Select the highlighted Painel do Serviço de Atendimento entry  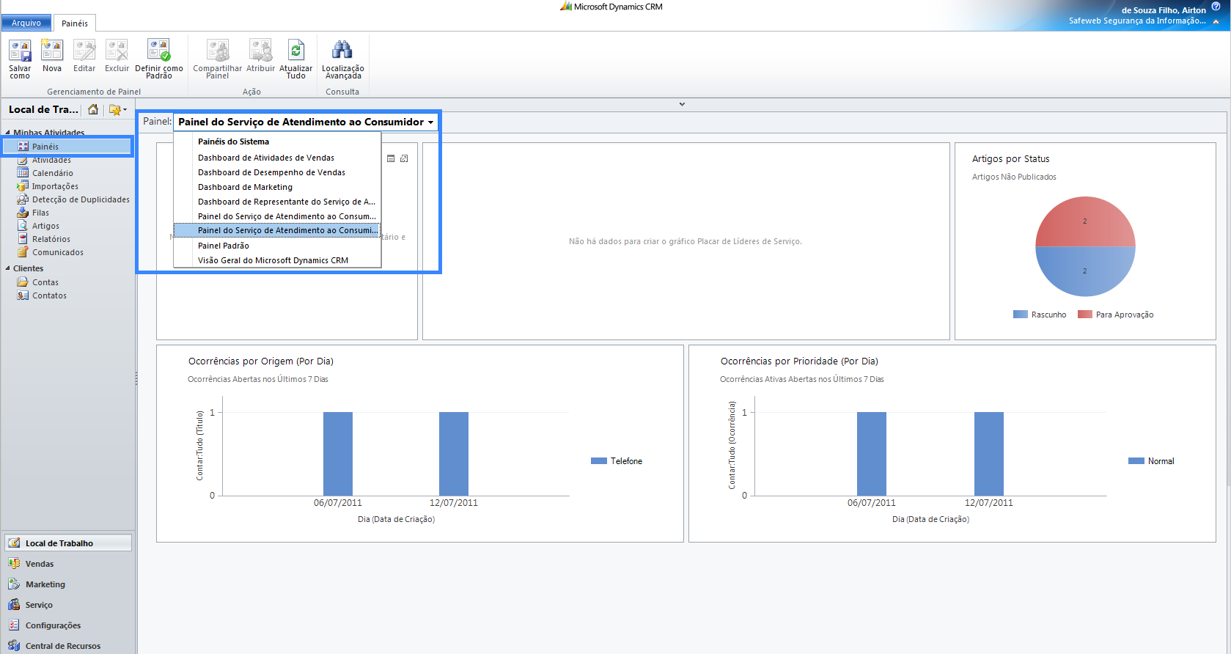click(x=277, y=230)
